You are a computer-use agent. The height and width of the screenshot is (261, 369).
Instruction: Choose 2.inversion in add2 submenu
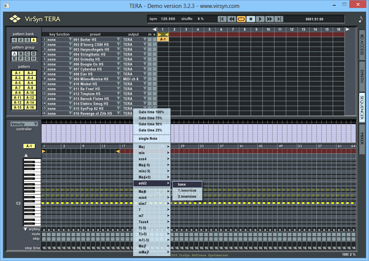187,197
